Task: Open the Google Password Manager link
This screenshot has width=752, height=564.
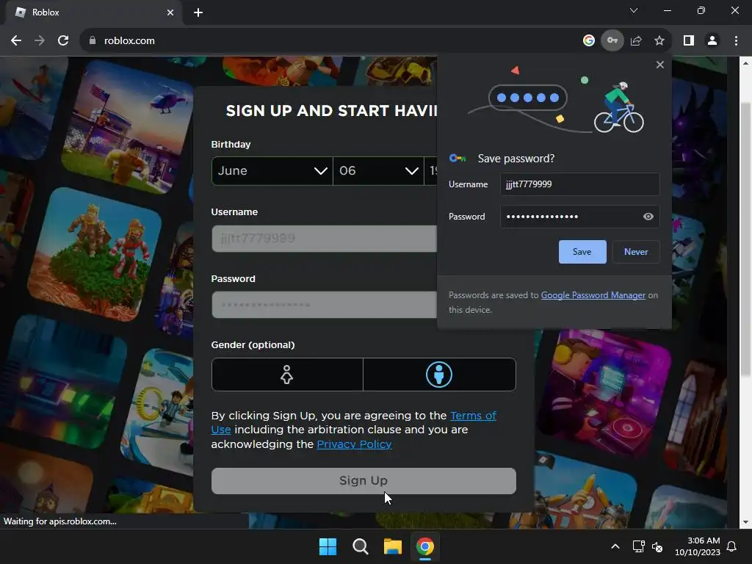Action: click(593, 295)
